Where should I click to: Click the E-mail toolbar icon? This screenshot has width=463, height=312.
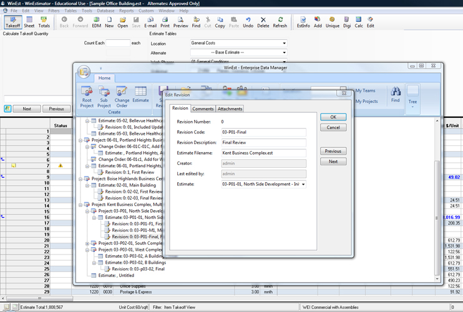click(x=150, y=22)
